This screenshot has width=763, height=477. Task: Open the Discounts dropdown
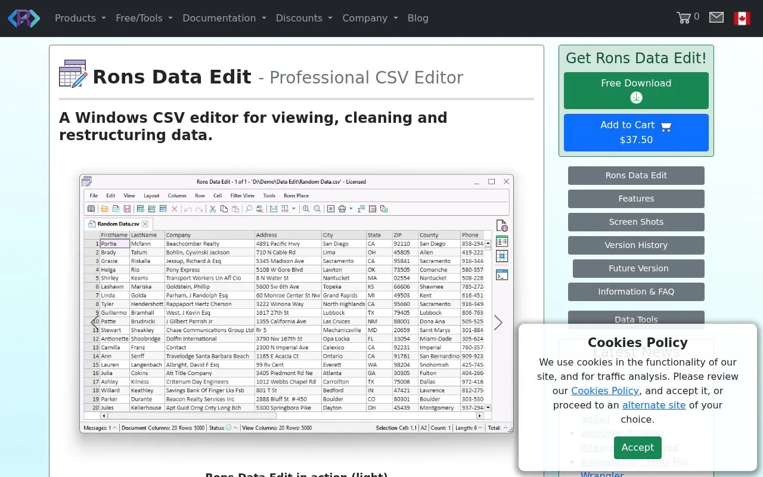coord(304,18)
